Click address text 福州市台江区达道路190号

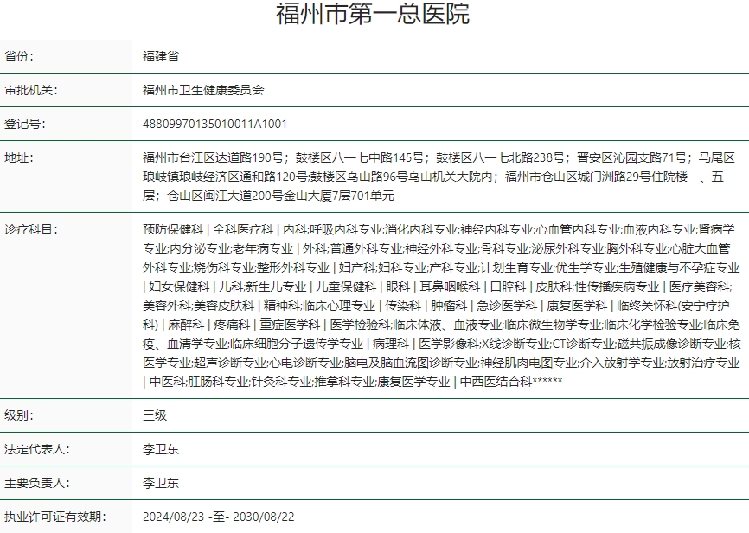[x=213, y=157]
